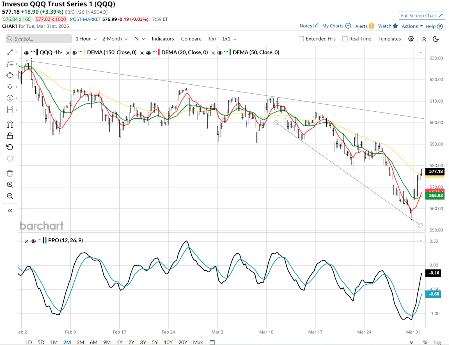Switch to dark mode moon icon
Image resolution: width=449 pixels, height=345 pixels.
coord(436,39)
